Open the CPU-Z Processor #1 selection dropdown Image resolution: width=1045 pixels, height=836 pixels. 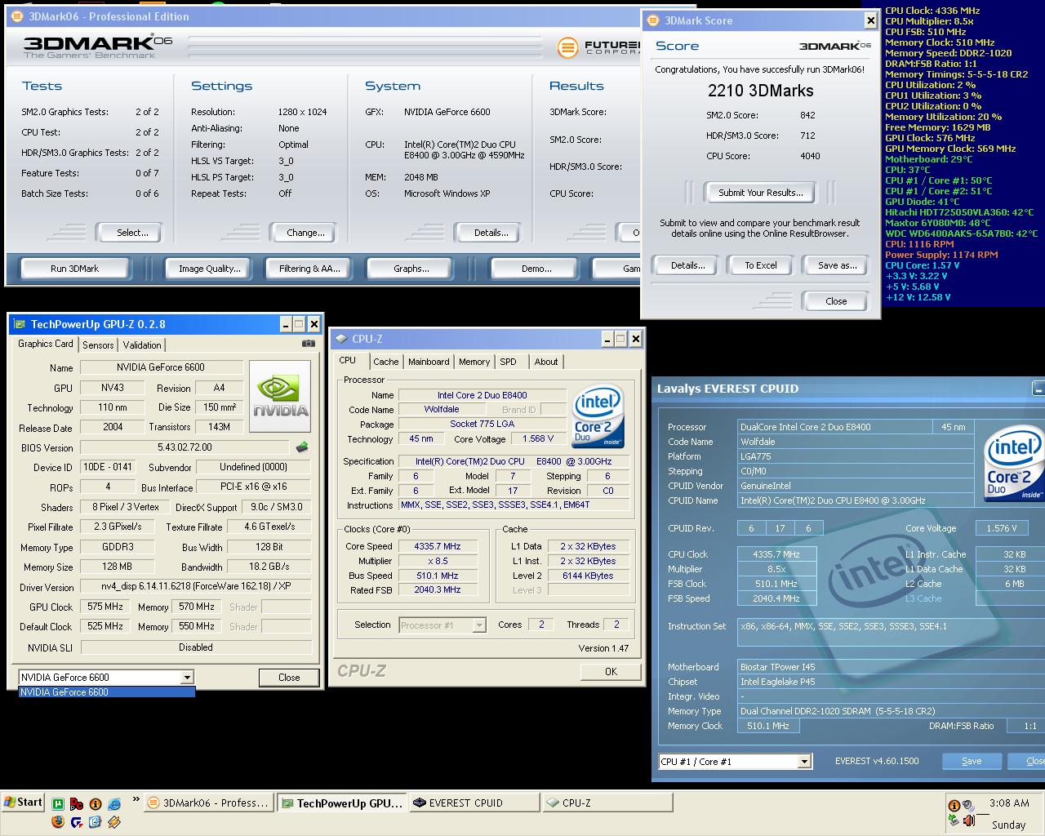click(479, 625)
